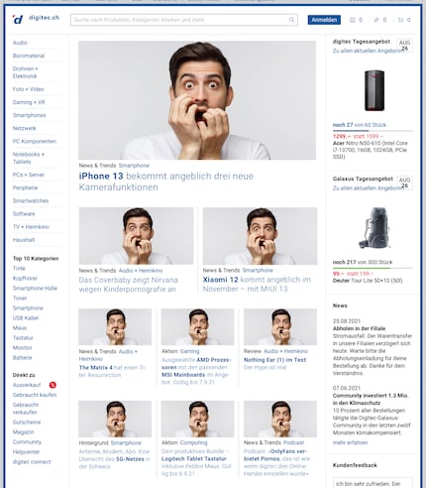This screenshot has width=426, height=488.
Task: Open the Software category
Action: pos(24,214)
